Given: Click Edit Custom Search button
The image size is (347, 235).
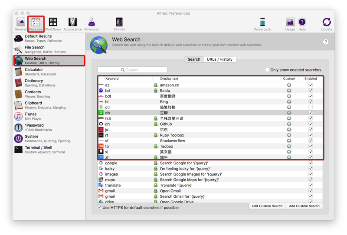Looking at the screenshot, I should [267, 206].
